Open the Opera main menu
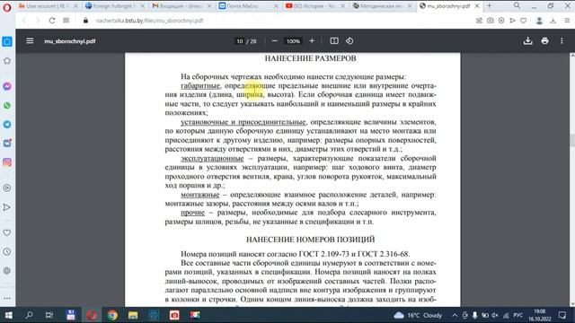The image size is (575, 323). pyautogui.click(x=7, y=7)
